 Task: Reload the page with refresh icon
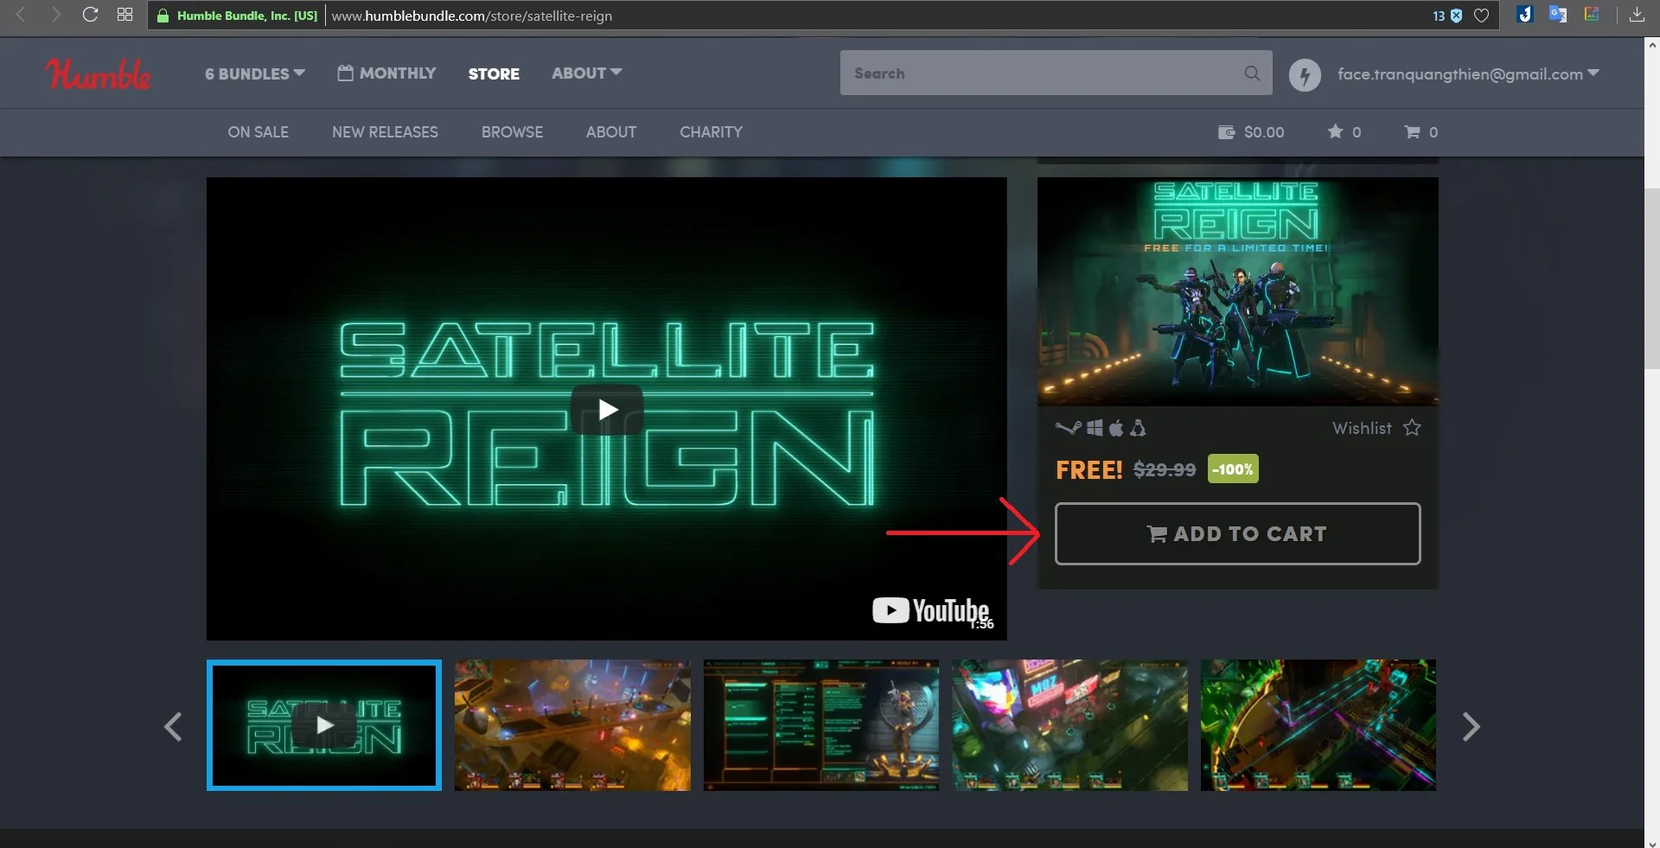(x=90, y=15)
